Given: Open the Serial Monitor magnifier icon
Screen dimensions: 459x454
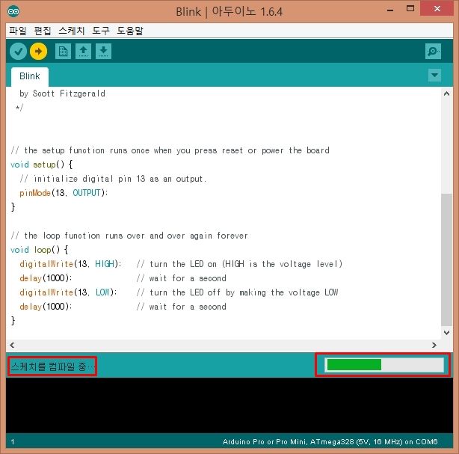Looking at the screenshot, I should [433, 52].
